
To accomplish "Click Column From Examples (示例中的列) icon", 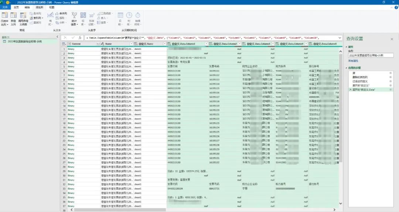I will click(4, 15).
